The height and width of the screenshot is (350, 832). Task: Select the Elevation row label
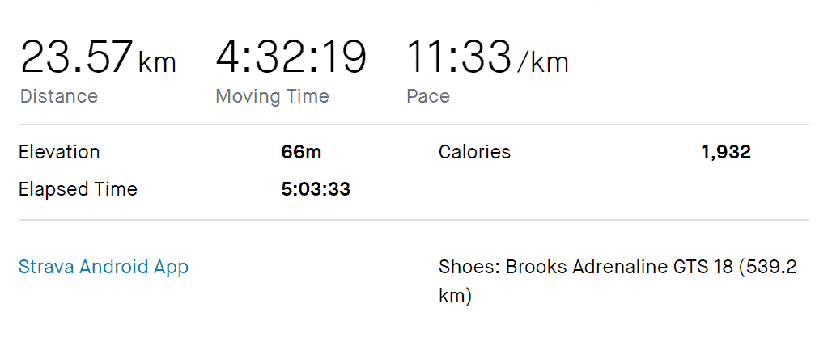(59, 152)
